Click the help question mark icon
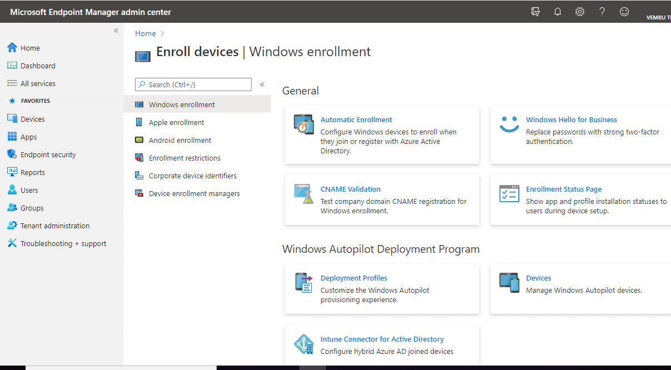671x370 pixels. (x=602, y=12)
